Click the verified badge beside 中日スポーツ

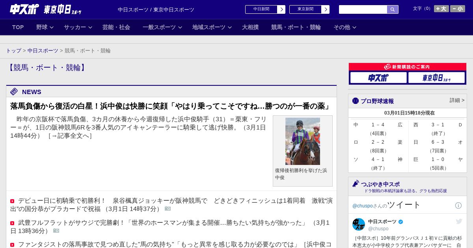click(401, 222)
